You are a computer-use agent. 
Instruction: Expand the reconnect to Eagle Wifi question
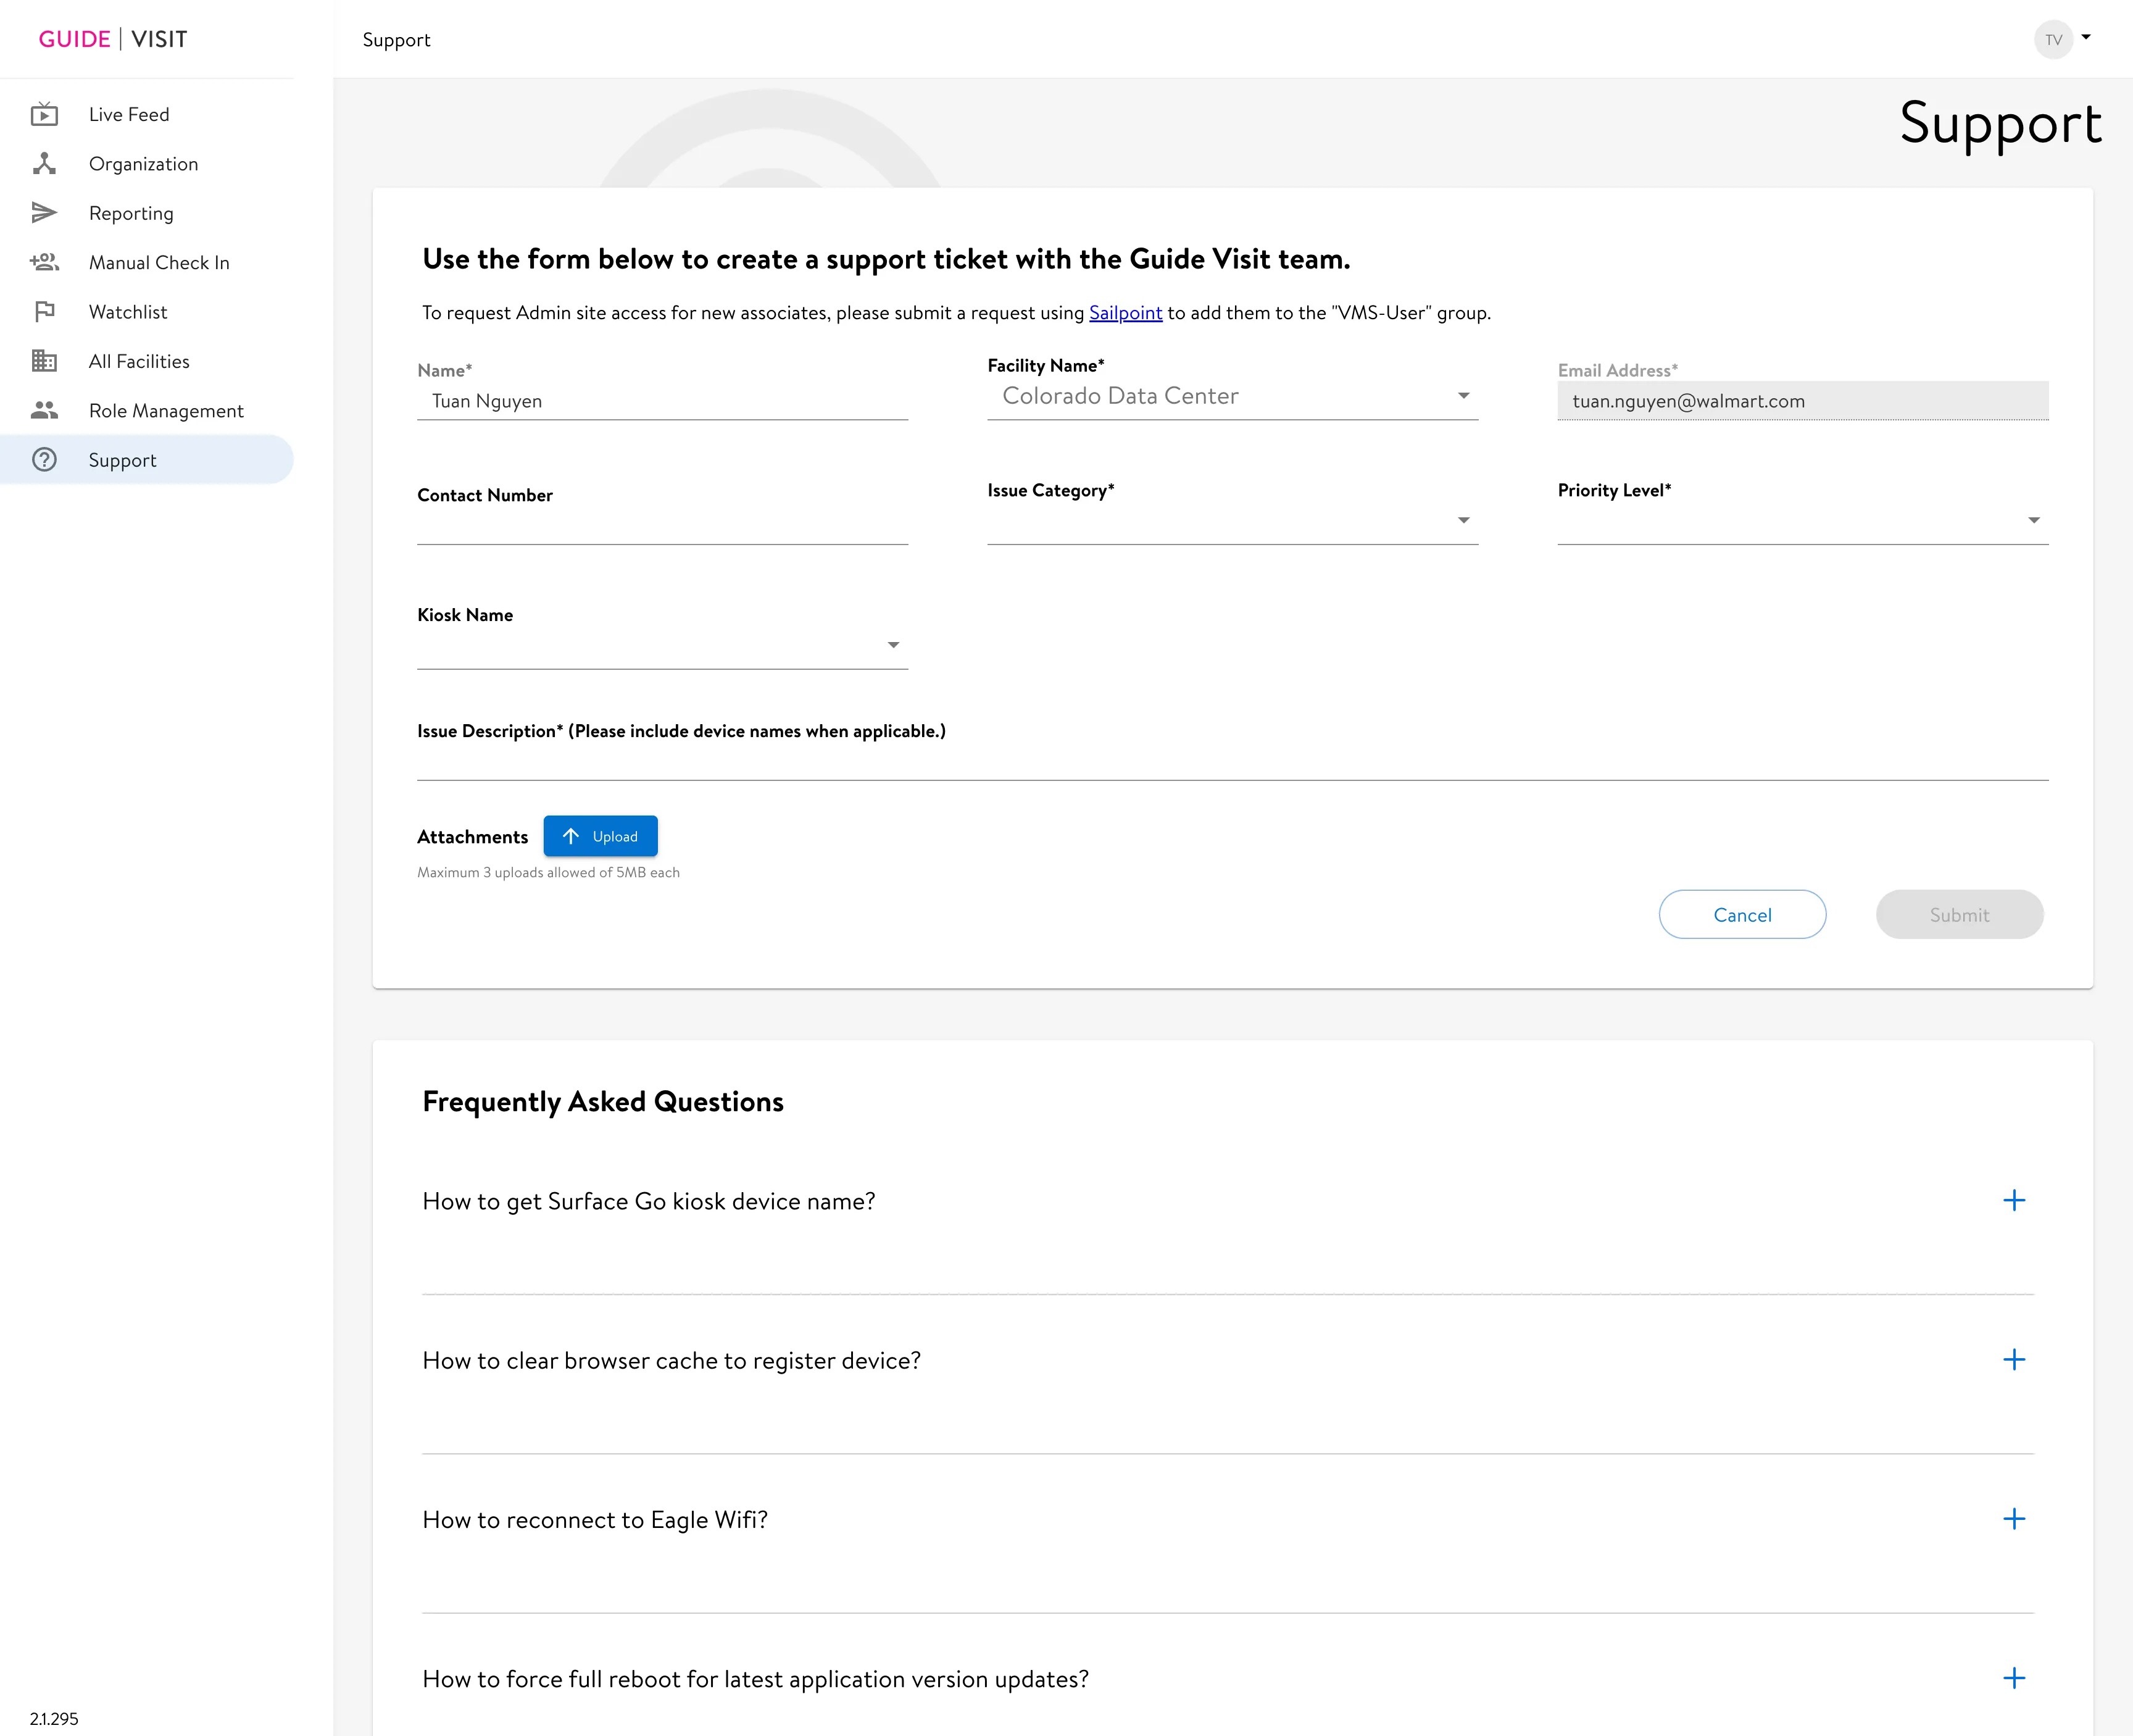pos(2014,1519)
